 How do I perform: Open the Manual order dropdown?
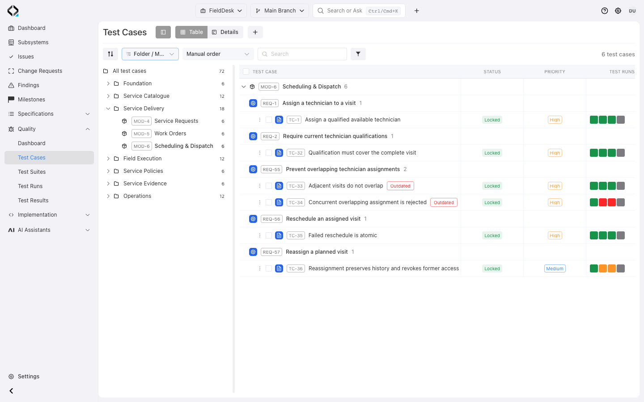point(218,54)
